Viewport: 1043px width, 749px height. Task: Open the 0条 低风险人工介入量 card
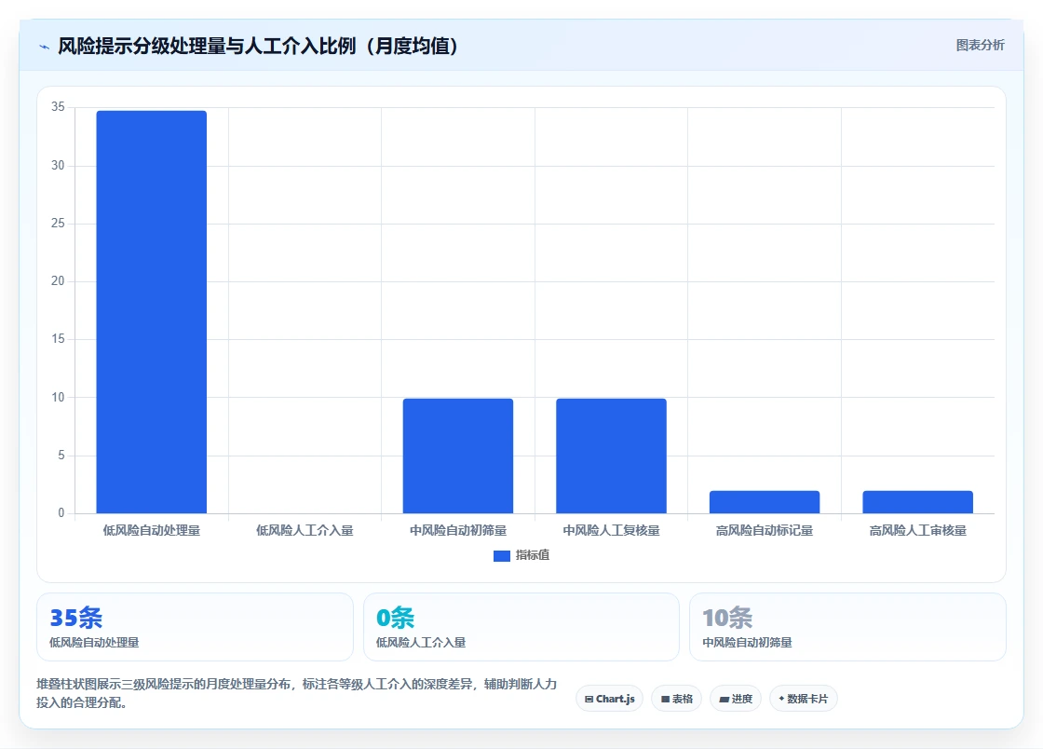click(521, 627)
